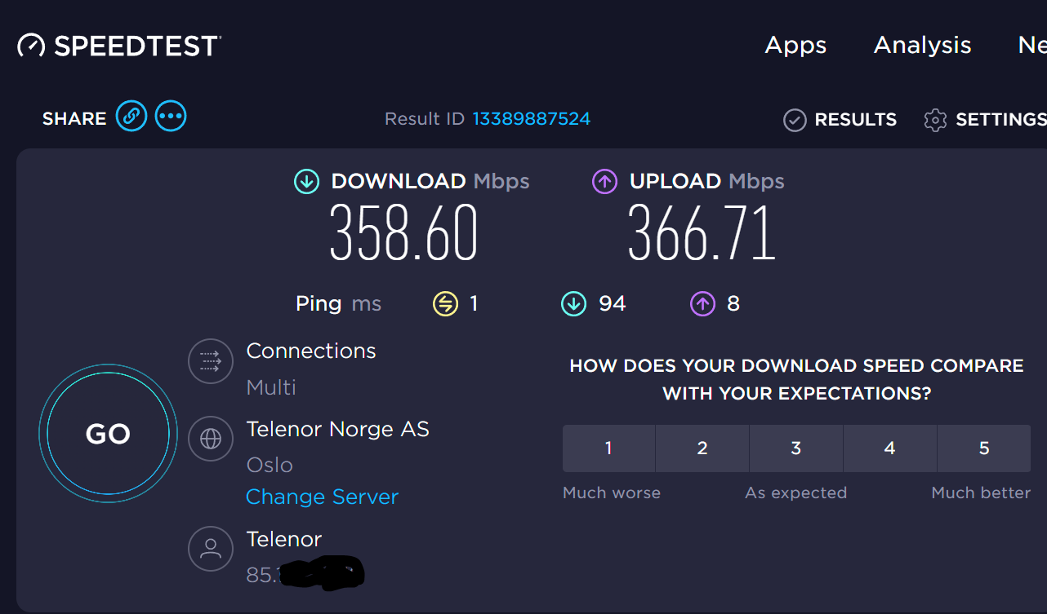
Task: Click the yellow idle ping icon
Action: tap(445, 304)
